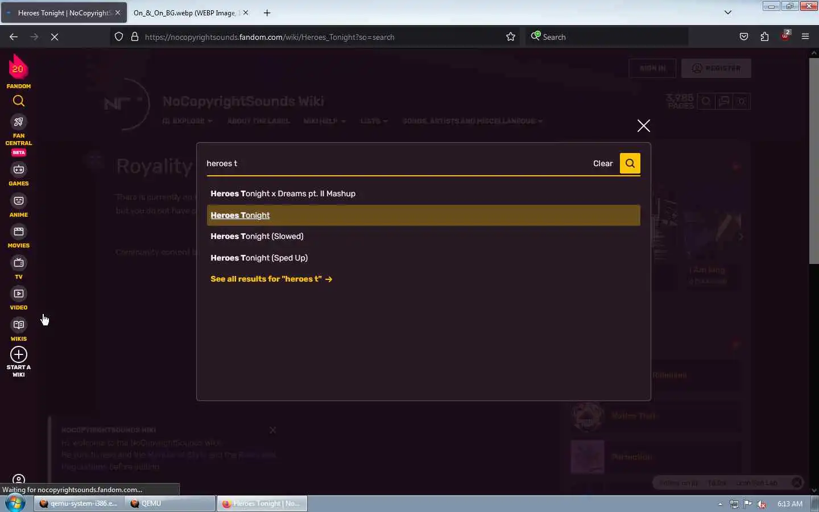Screen dimensions: 819x512
Task: Open tracking protection shield icon
Action: 119,36
